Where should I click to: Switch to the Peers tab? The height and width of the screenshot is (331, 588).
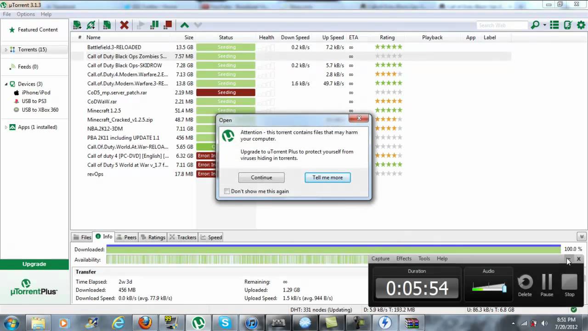pos(126,237)
